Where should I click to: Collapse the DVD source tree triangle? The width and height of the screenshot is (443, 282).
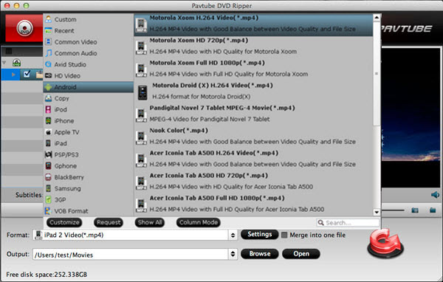(4, 63)
